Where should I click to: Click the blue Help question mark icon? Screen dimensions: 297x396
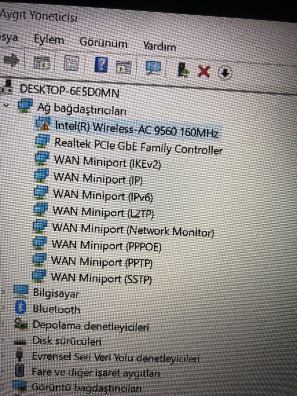[101, 65]
